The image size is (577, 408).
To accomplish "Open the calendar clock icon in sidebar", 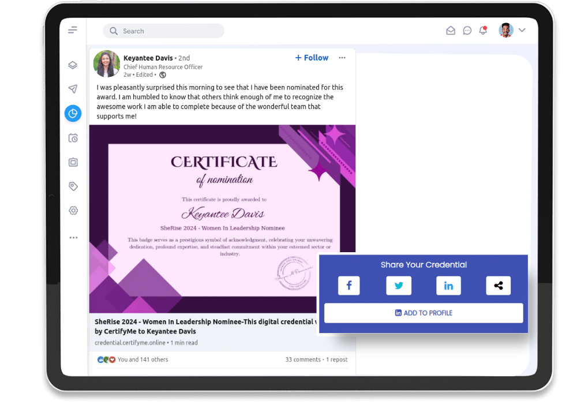I will [73, 138].
